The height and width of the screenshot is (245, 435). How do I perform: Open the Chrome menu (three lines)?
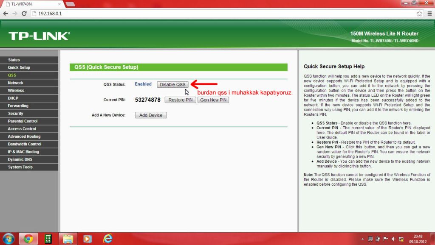coord(429,13)
